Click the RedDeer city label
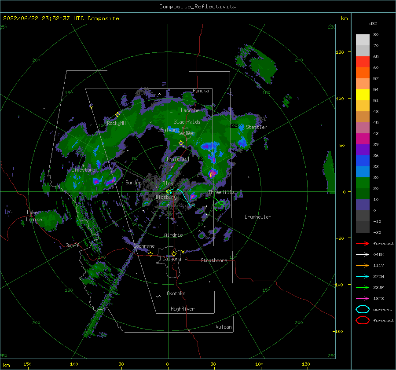The image size is (396, 370). tap(187, 133)
